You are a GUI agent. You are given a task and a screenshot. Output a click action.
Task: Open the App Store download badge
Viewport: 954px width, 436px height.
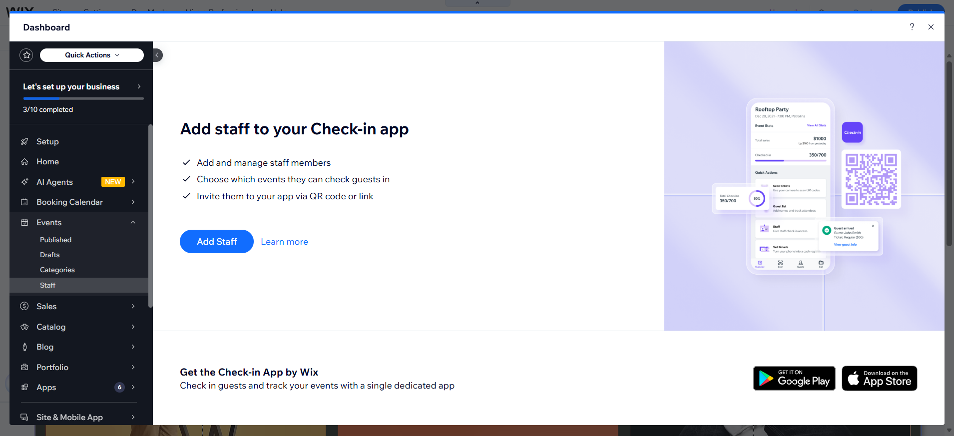(880, 379)
